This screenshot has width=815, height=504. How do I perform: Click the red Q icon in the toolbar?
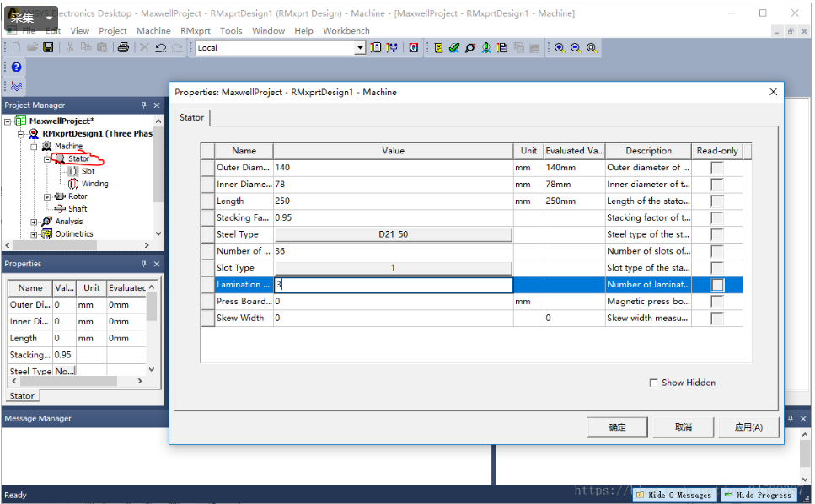point(413,47)
